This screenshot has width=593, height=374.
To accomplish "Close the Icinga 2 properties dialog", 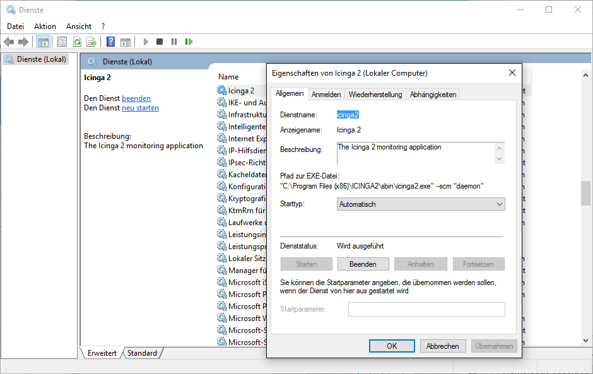I will [x=512, y=73].
